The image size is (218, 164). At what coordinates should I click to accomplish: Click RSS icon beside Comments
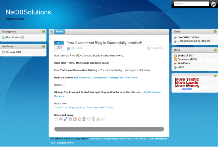click(x=175, y=60)
